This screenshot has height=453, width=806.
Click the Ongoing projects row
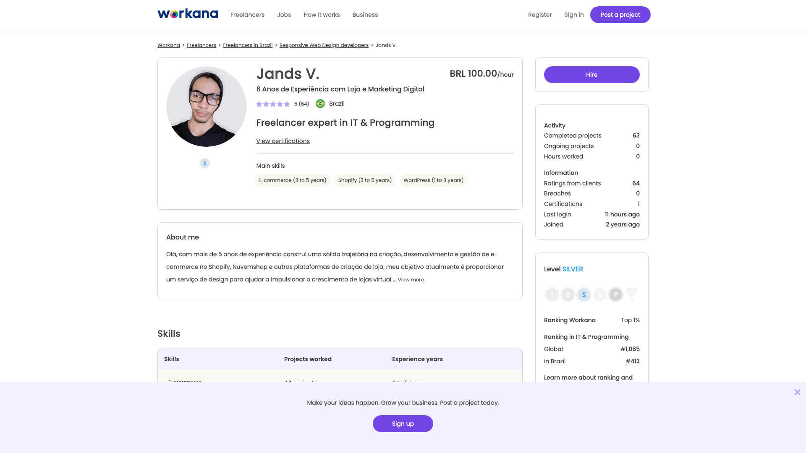click(x=591, y=146)
